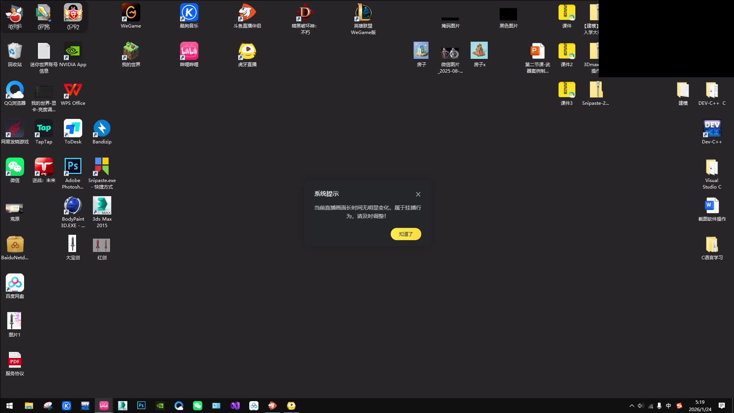Open the Windows Start menu
This screenshot has height=413, width=734.
[10, 406]
